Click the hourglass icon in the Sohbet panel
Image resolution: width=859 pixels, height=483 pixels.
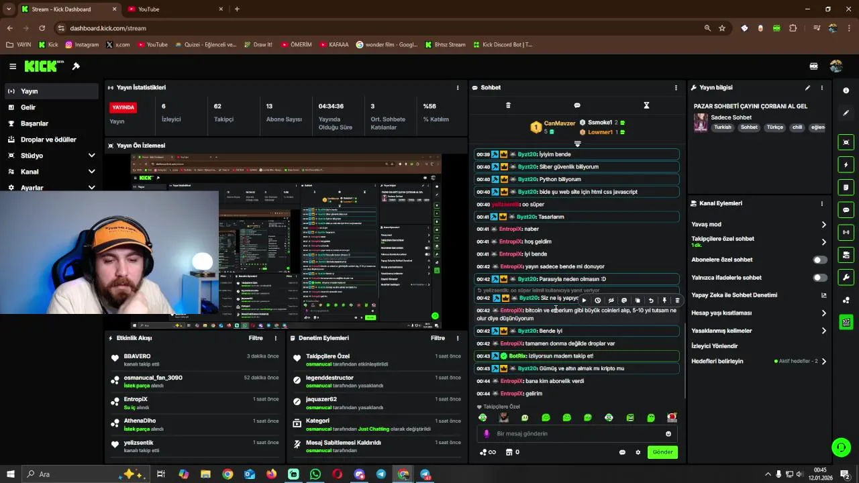click(x=646, y=105)
